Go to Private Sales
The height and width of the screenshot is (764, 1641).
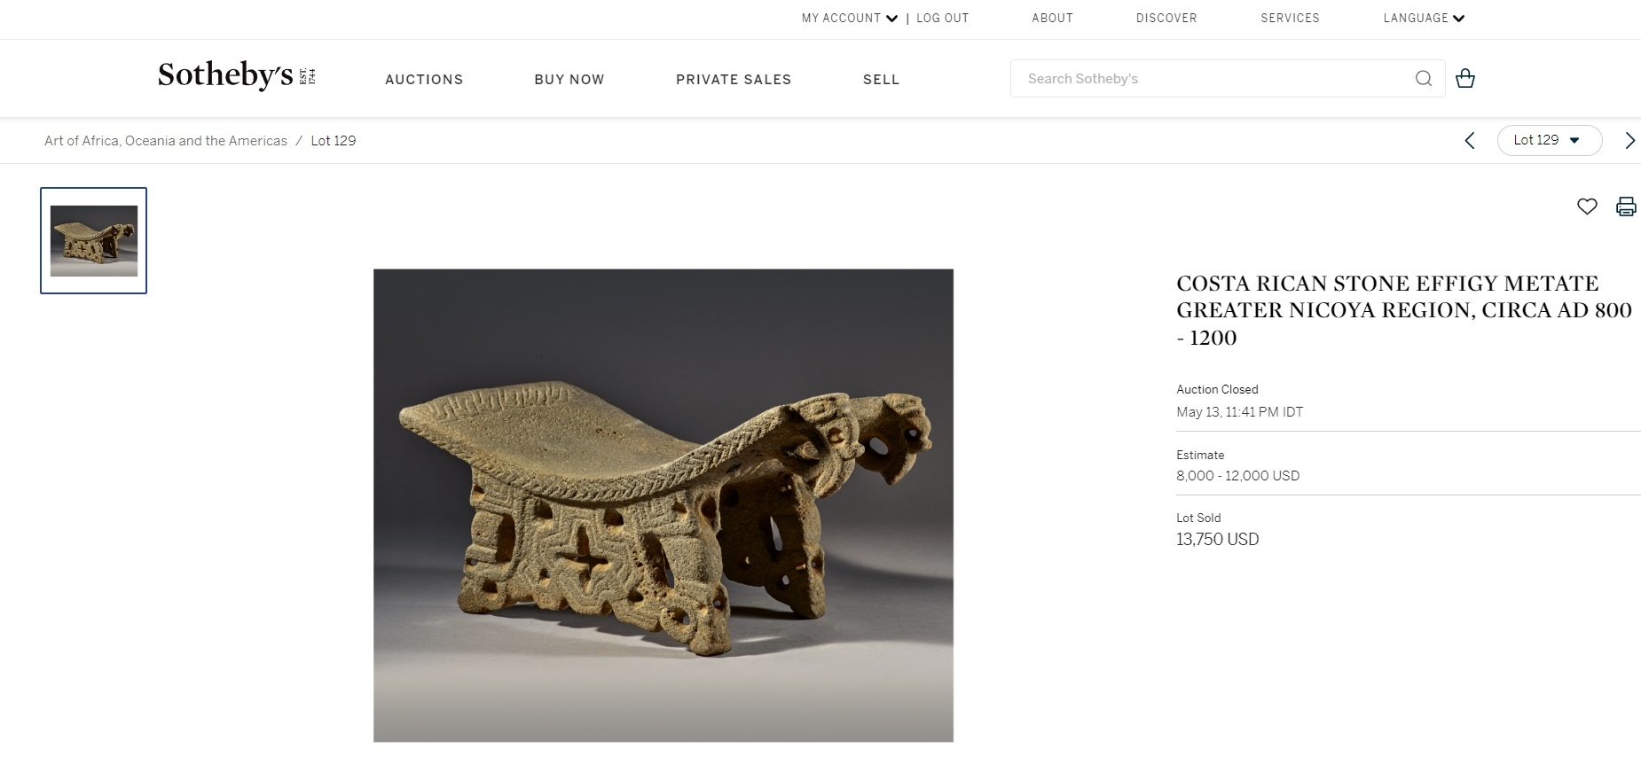(x=734, y=80)
